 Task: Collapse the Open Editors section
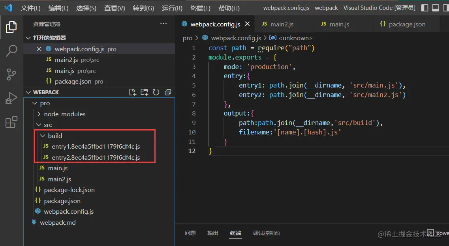28,38
